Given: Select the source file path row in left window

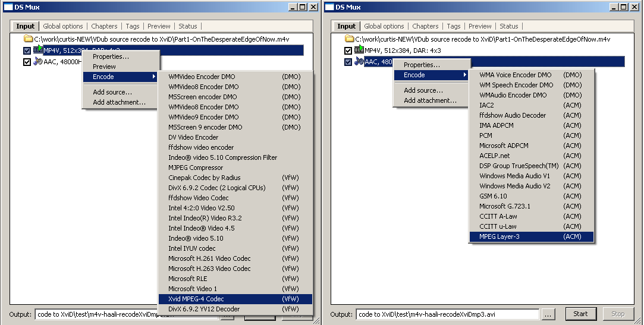Looking at the screenshot, I should click(x=161, y=39).
